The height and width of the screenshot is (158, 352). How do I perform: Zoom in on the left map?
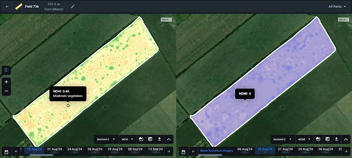tap(6, 82)
